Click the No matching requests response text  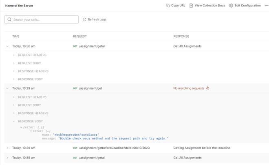tap(189, 88)
